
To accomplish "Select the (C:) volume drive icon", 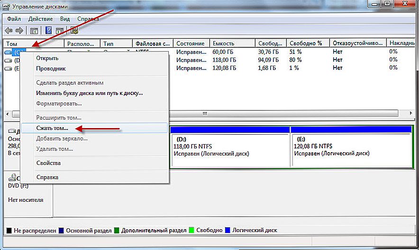I will click(9, 52).
